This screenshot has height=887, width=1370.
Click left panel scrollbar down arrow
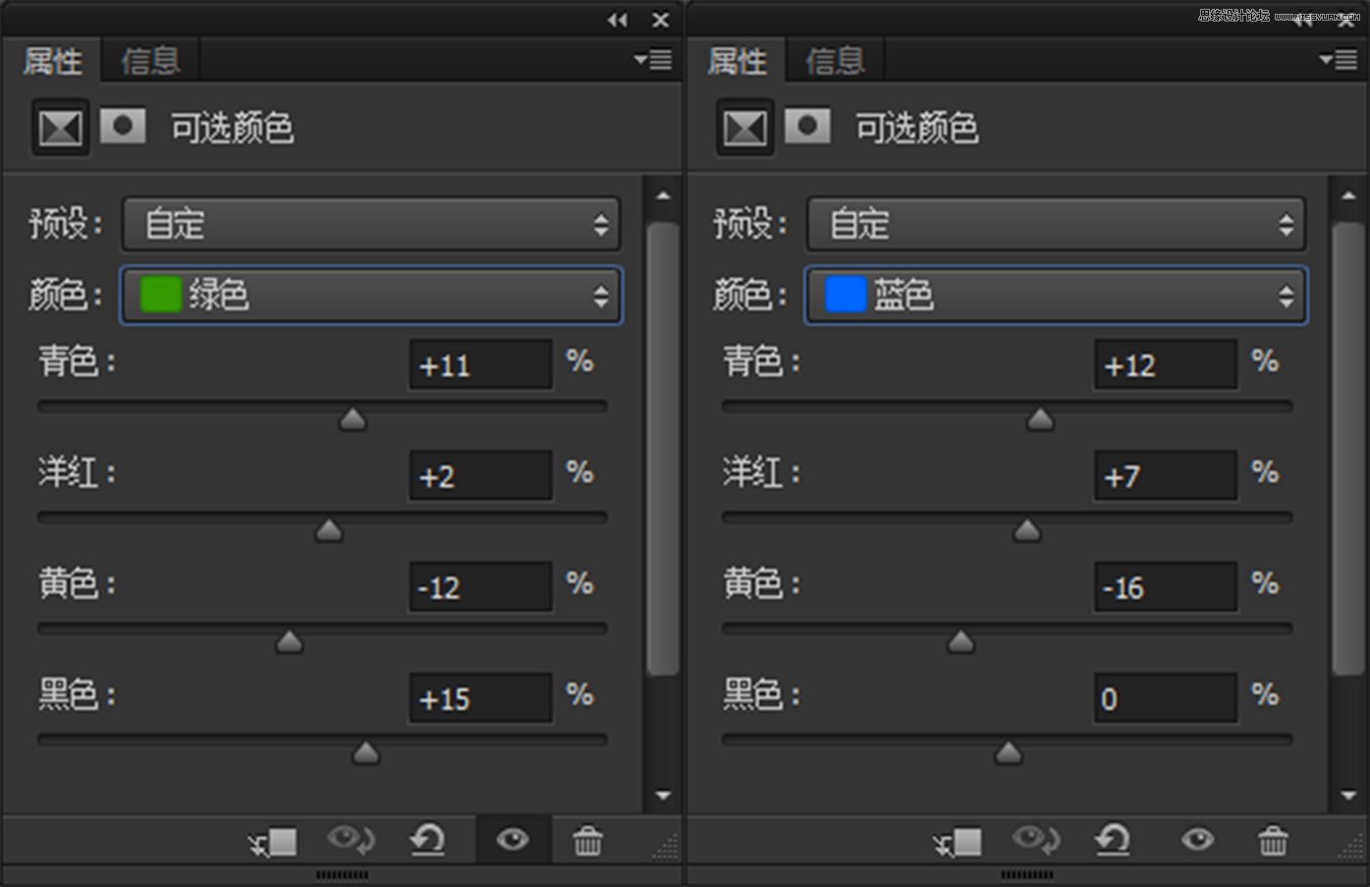click(663, 795)
